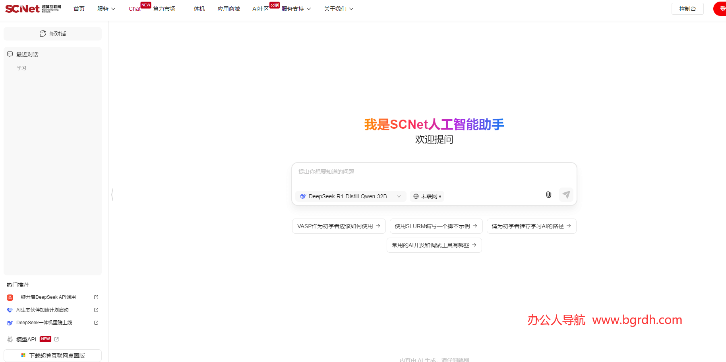This screenshot has width=726, height=362.
Task: Click the red login button
Action: [720, 9]
